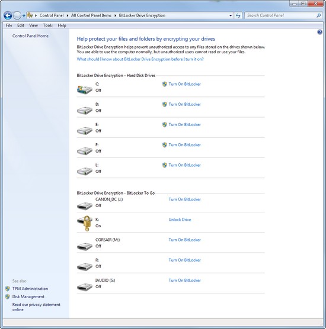Image resolution: width=326 pixels, height=329 pixels.
Task: Select the 'On' status under K:
Action: pyautogui.click(x=98, y=226)
